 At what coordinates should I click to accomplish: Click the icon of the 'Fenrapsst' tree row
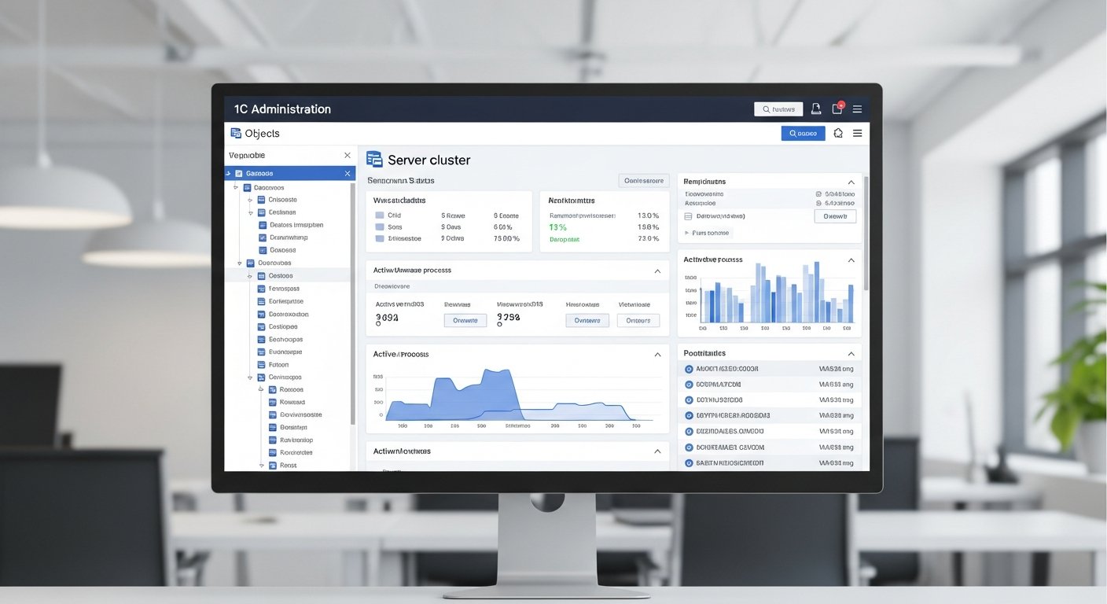262,289
